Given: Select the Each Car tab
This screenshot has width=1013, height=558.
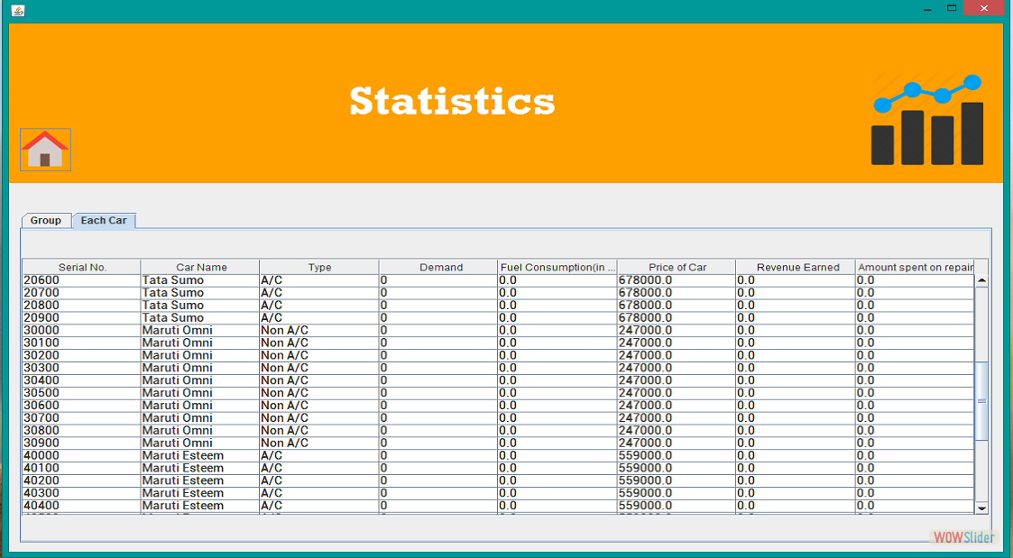Looking at the screenshot, I should [104, 220].
